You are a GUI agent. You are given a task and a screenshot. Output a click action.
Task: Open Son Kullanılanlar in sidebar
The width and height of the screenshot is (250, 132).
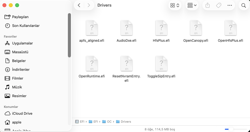click(x=26, y=26)
